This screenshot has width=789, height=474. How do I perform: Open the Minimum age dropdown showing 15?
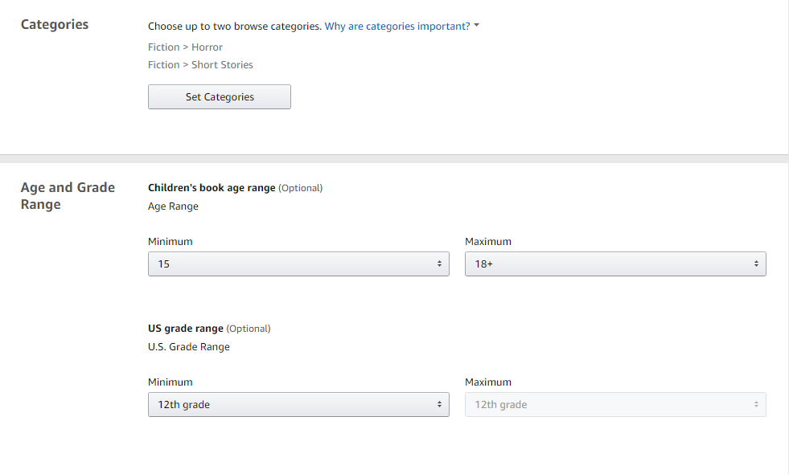click(x=298, y=264)
